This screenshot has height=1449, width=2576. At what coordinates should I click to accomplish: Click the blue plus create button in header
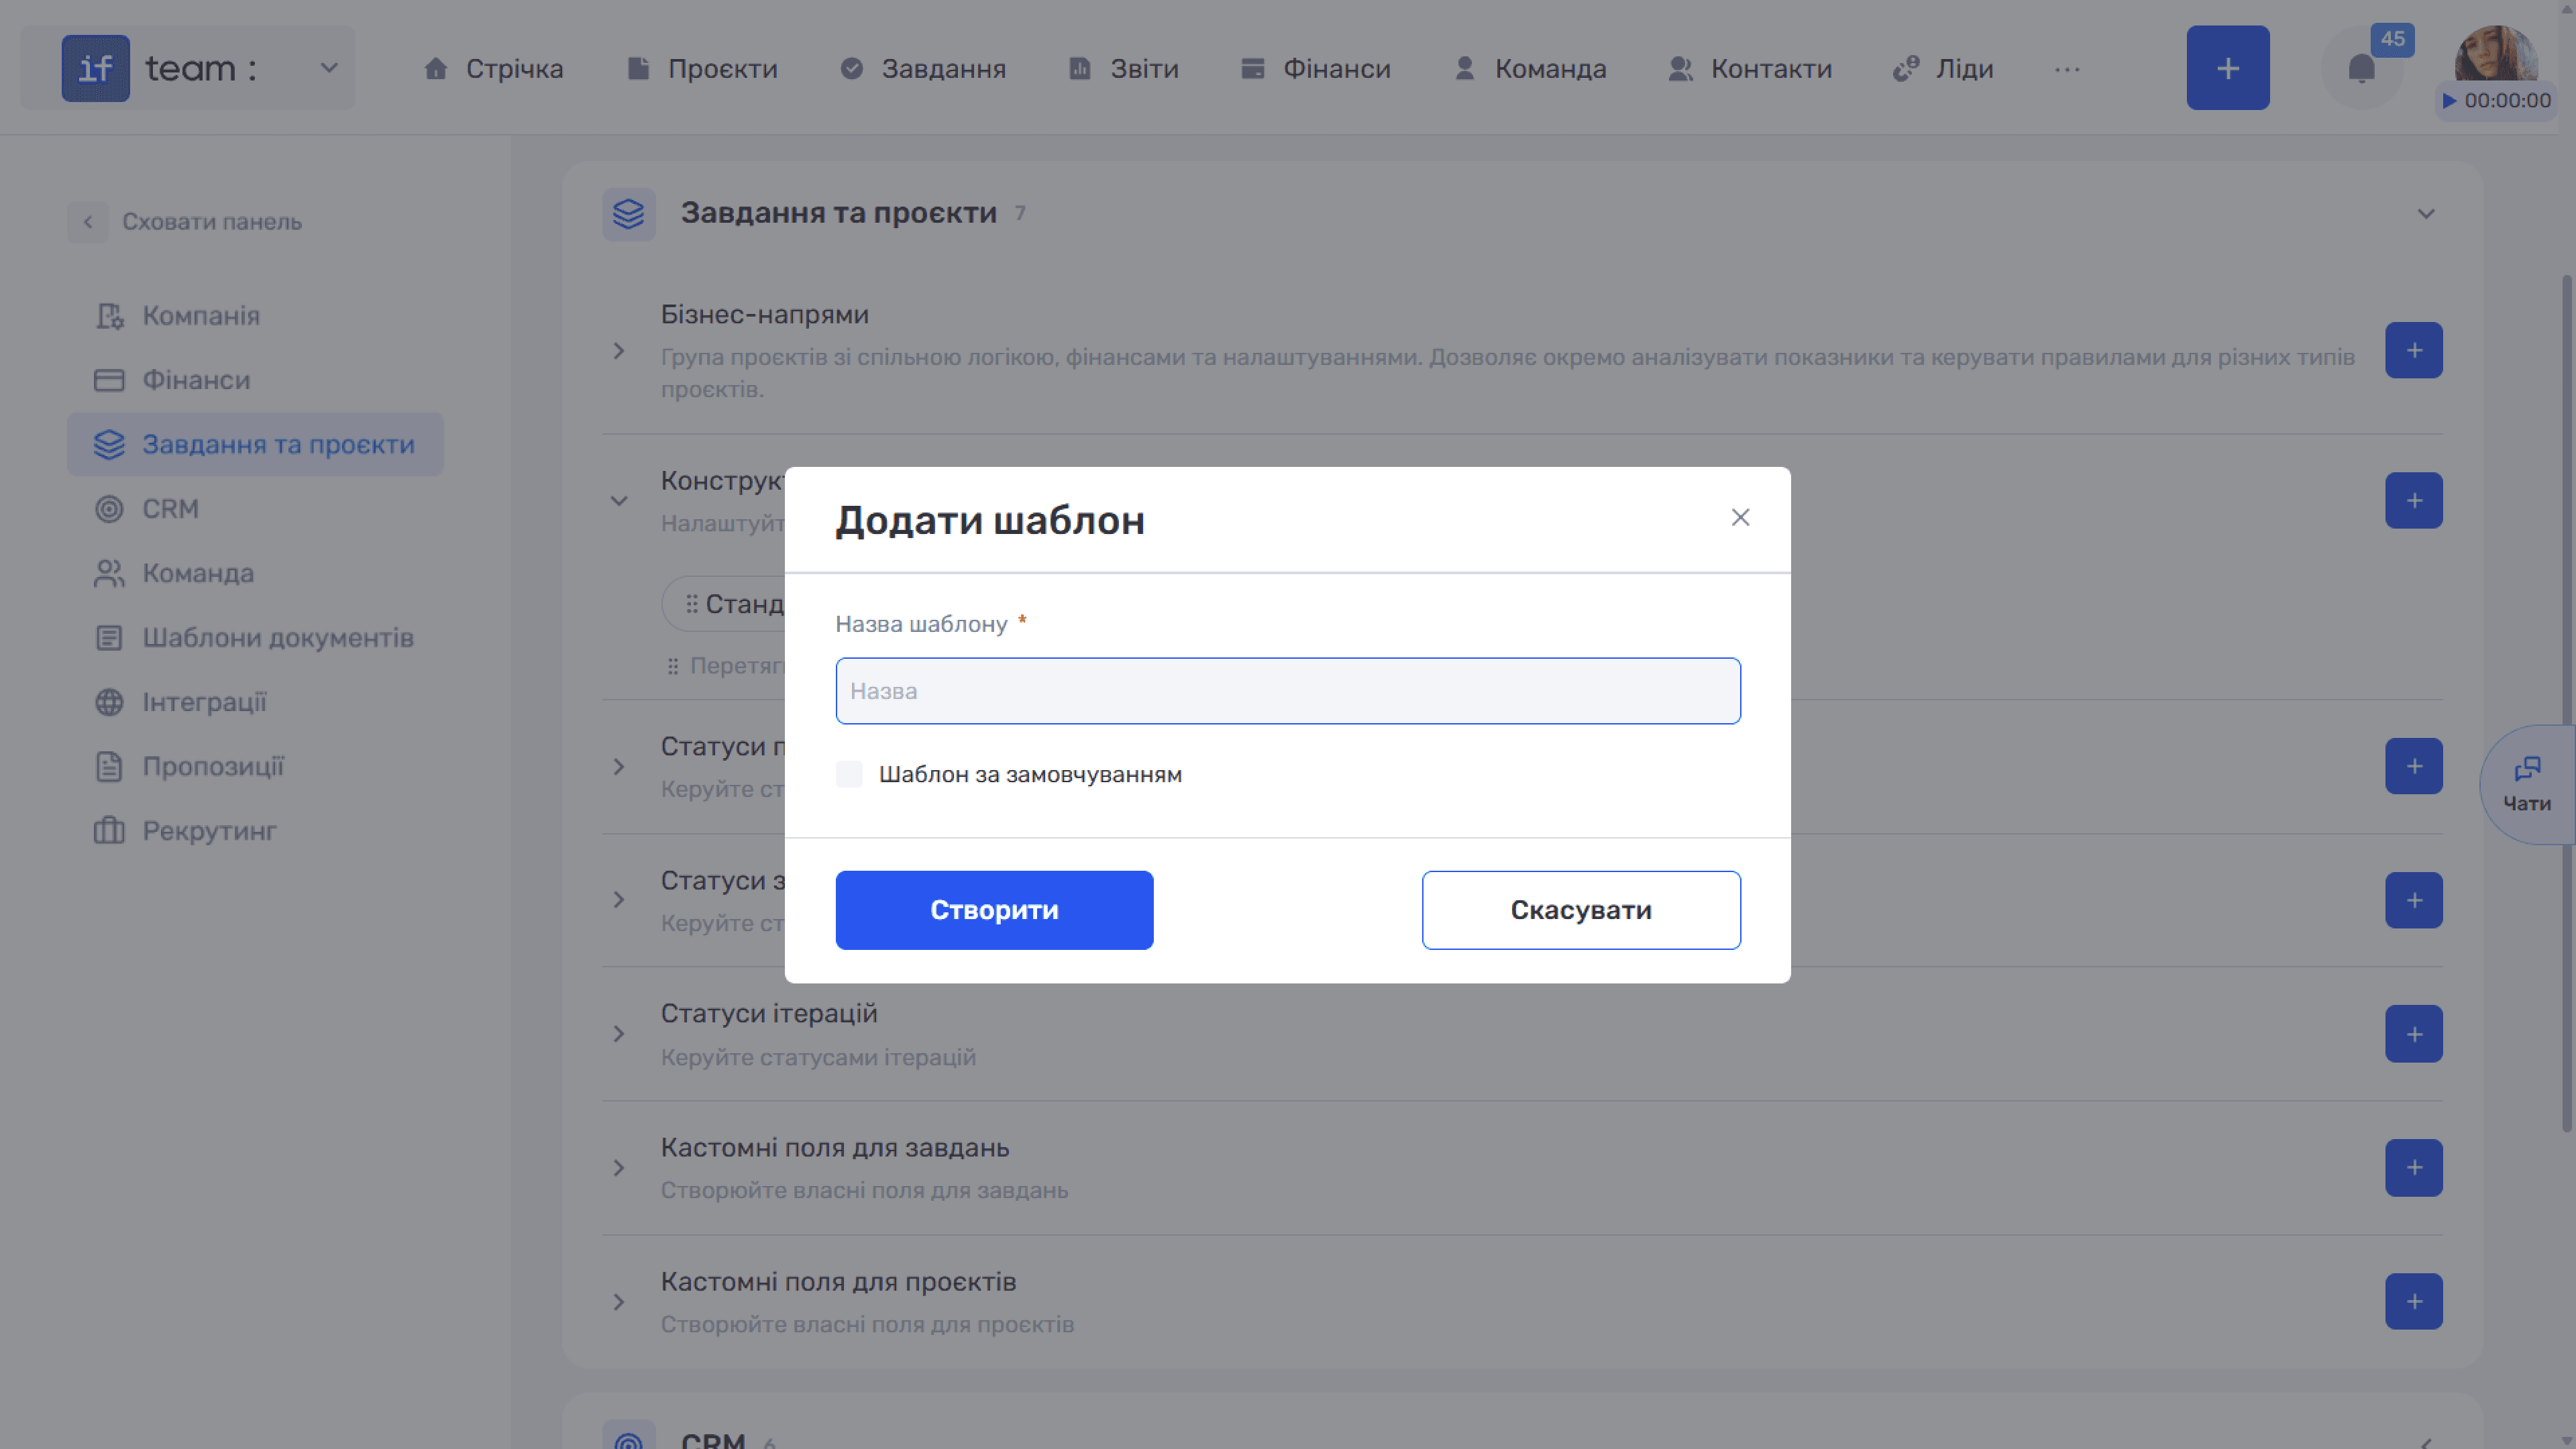tap(2227, 68)
